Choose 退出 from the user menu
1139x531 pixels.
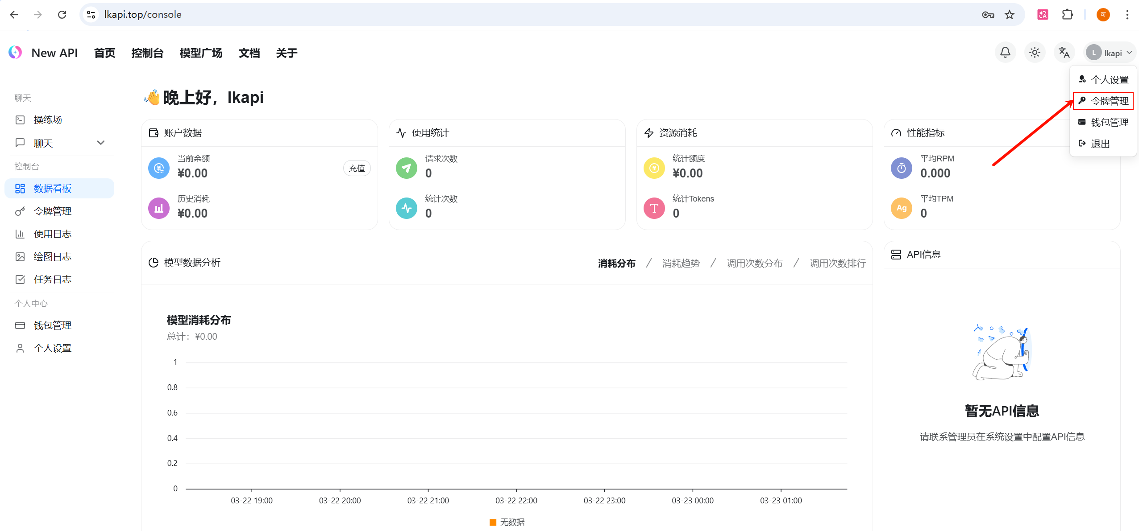[1100, 144]
